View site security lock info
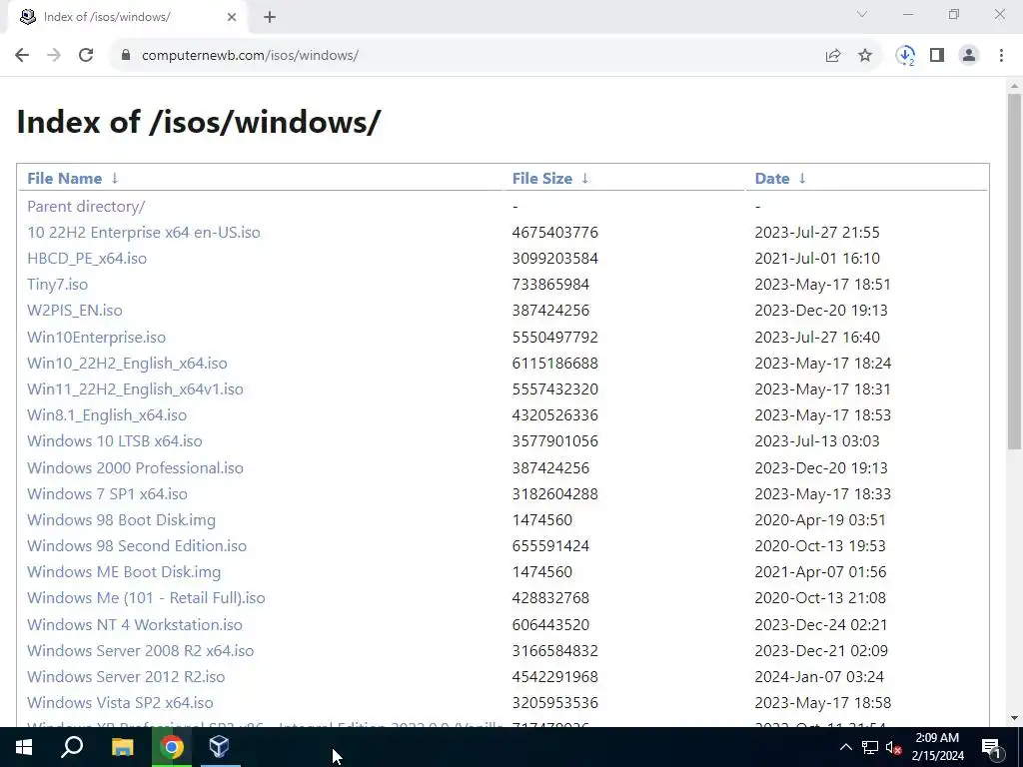 tap(126, 56)
